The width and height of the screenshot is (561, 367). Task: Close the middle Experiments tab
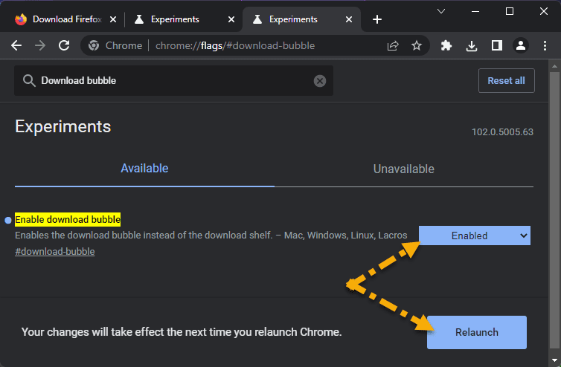[231, 19]
